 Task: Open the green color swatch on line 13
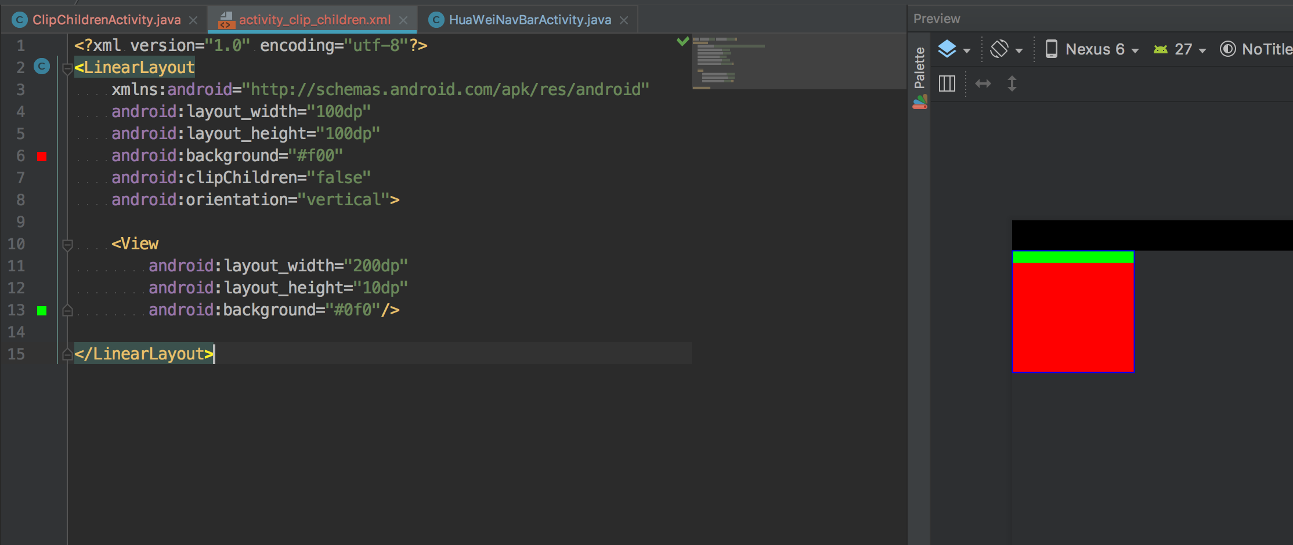pos(42,311)
